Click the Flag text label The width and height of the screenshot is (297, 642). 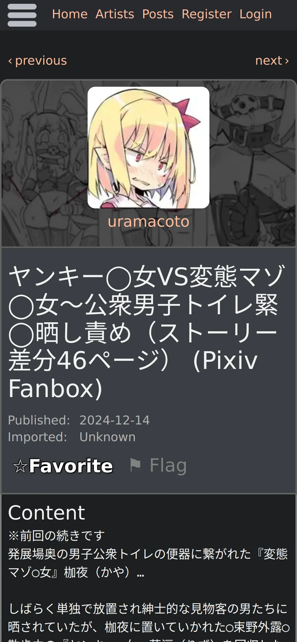pos(168,466)
